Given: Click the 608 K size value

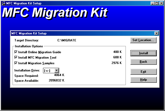Looking at the screenshot, I should pyautogui.click(x=118, y=57).
